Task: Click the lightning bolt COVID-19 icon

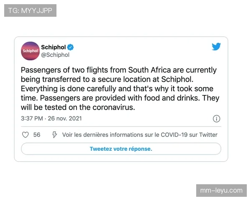Action: [54, 135]
